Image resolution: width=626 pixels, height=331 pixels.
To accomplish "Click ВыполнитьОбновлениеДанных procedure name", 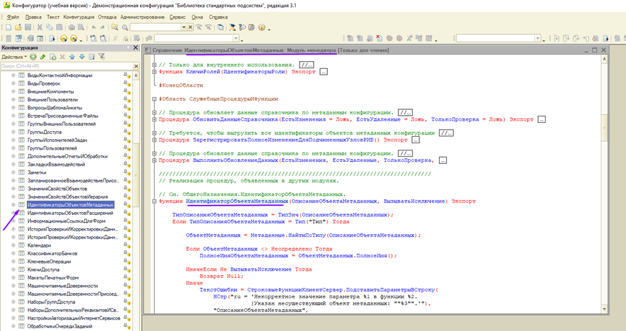I will 235,161.
